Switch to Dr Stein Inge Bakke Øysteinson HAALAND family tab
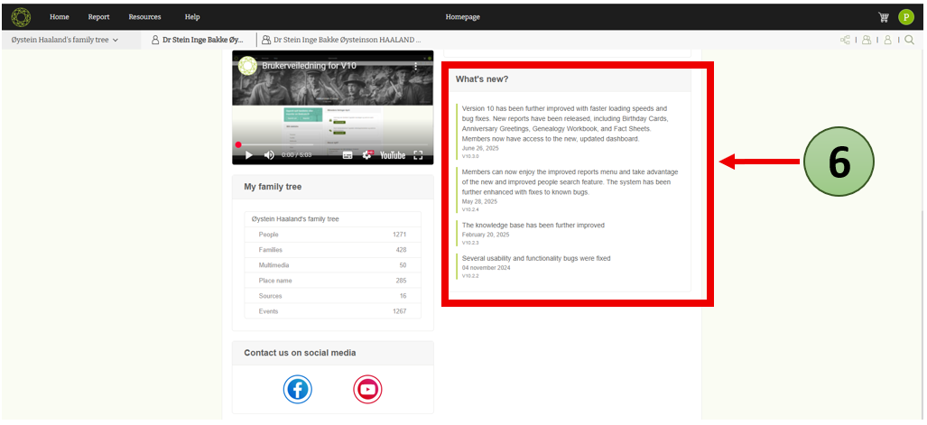The width and height of the screenshot is (927, 425). click(x=340, y=40)
